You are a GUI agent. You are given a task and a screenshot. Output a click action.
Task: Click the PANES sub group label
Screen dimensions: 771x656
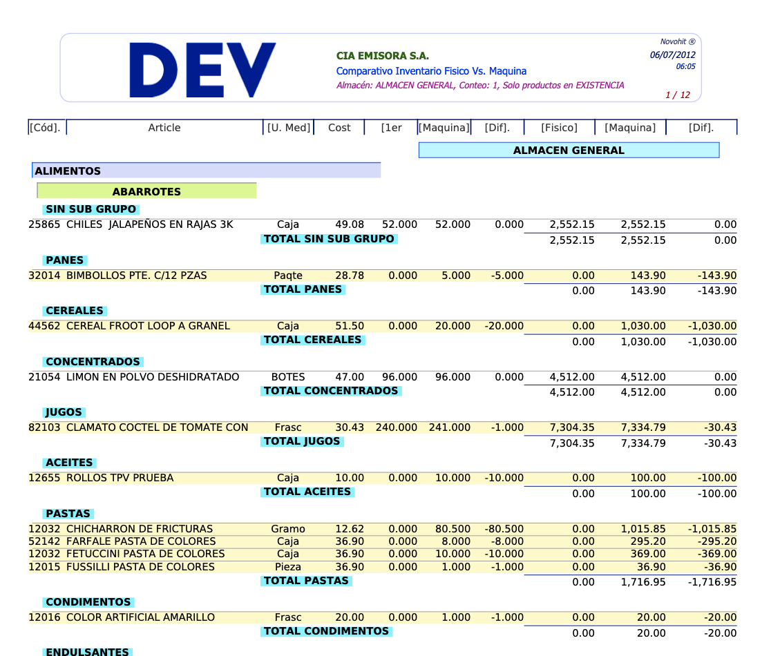pos(64,260)
